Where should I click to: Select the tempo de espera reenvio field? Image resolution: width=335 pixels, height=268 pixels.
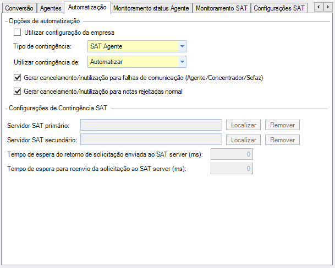click(232, 168)
